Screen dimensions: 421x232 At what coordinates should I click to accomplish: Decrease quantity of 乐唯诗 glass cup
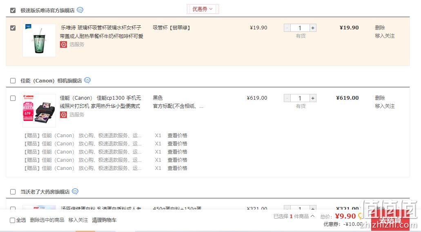(x=287, y=28)
